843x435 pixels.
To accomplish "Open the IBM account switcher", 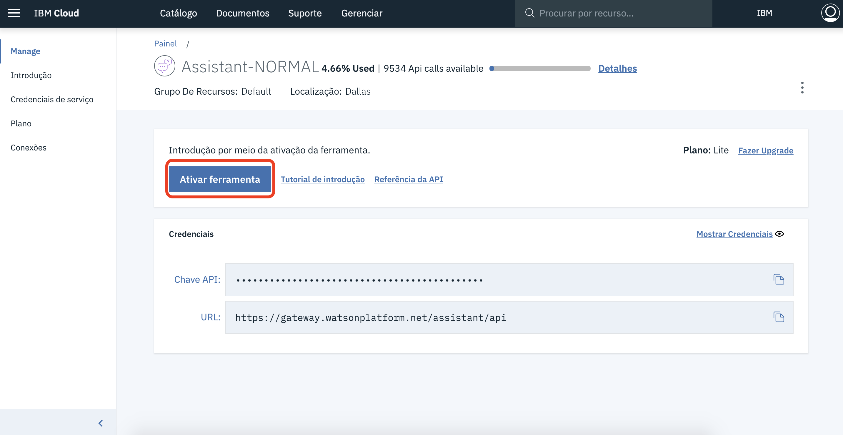I will pos(764,13).
